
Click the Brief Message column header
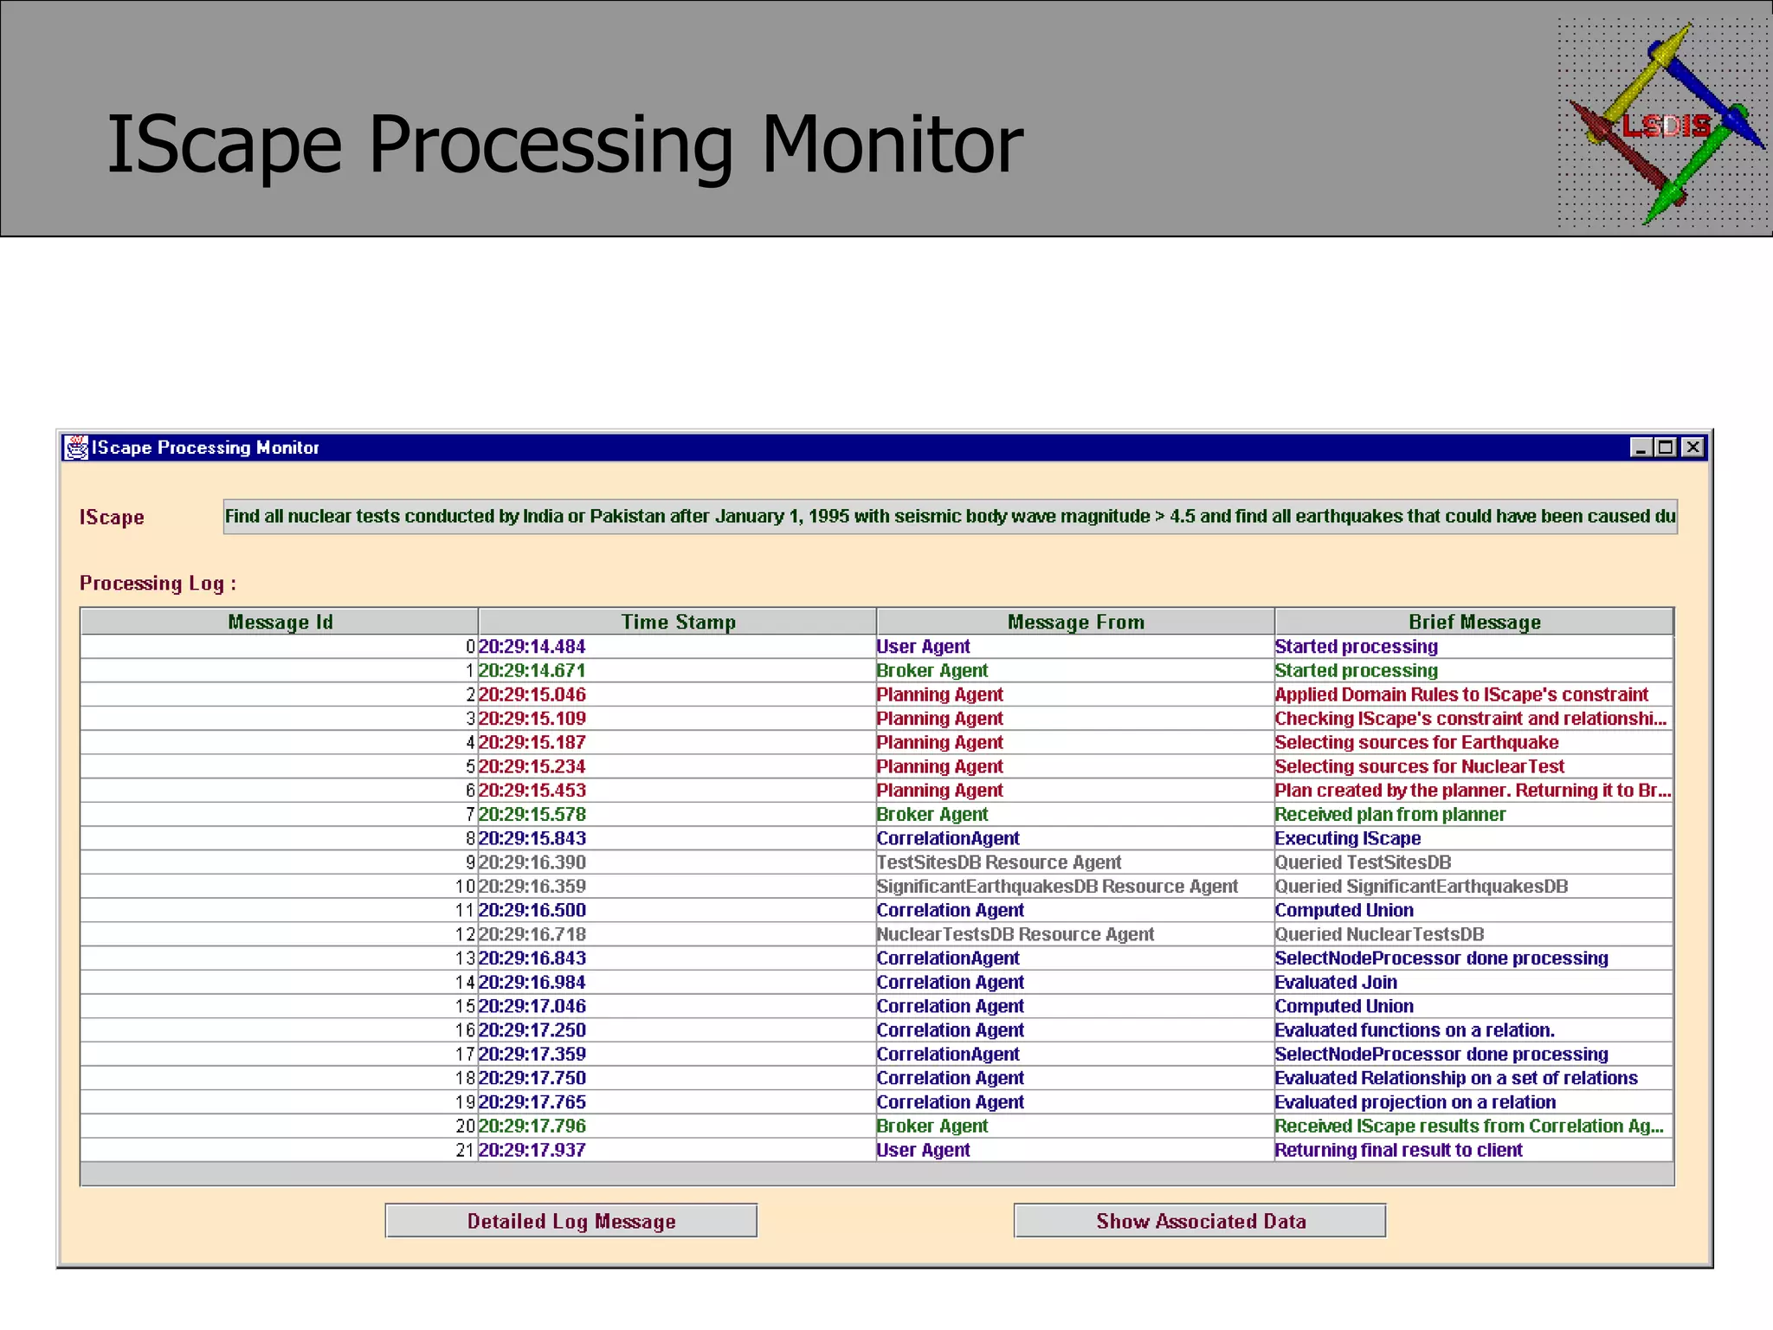pyautogui.click(x=1473, y=622)
